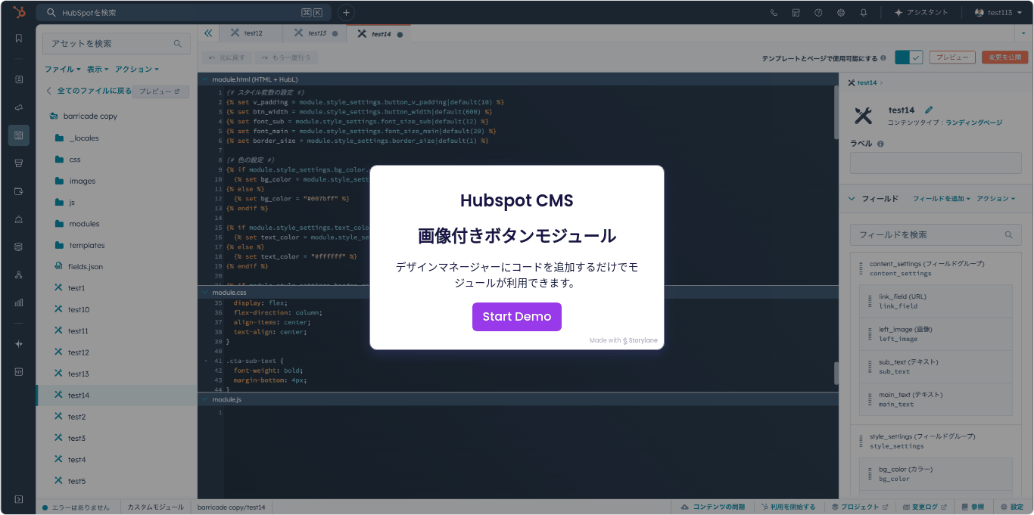
Task: Open the Breeze sparkle sidebar icon
Action: [x=19, y=343]
